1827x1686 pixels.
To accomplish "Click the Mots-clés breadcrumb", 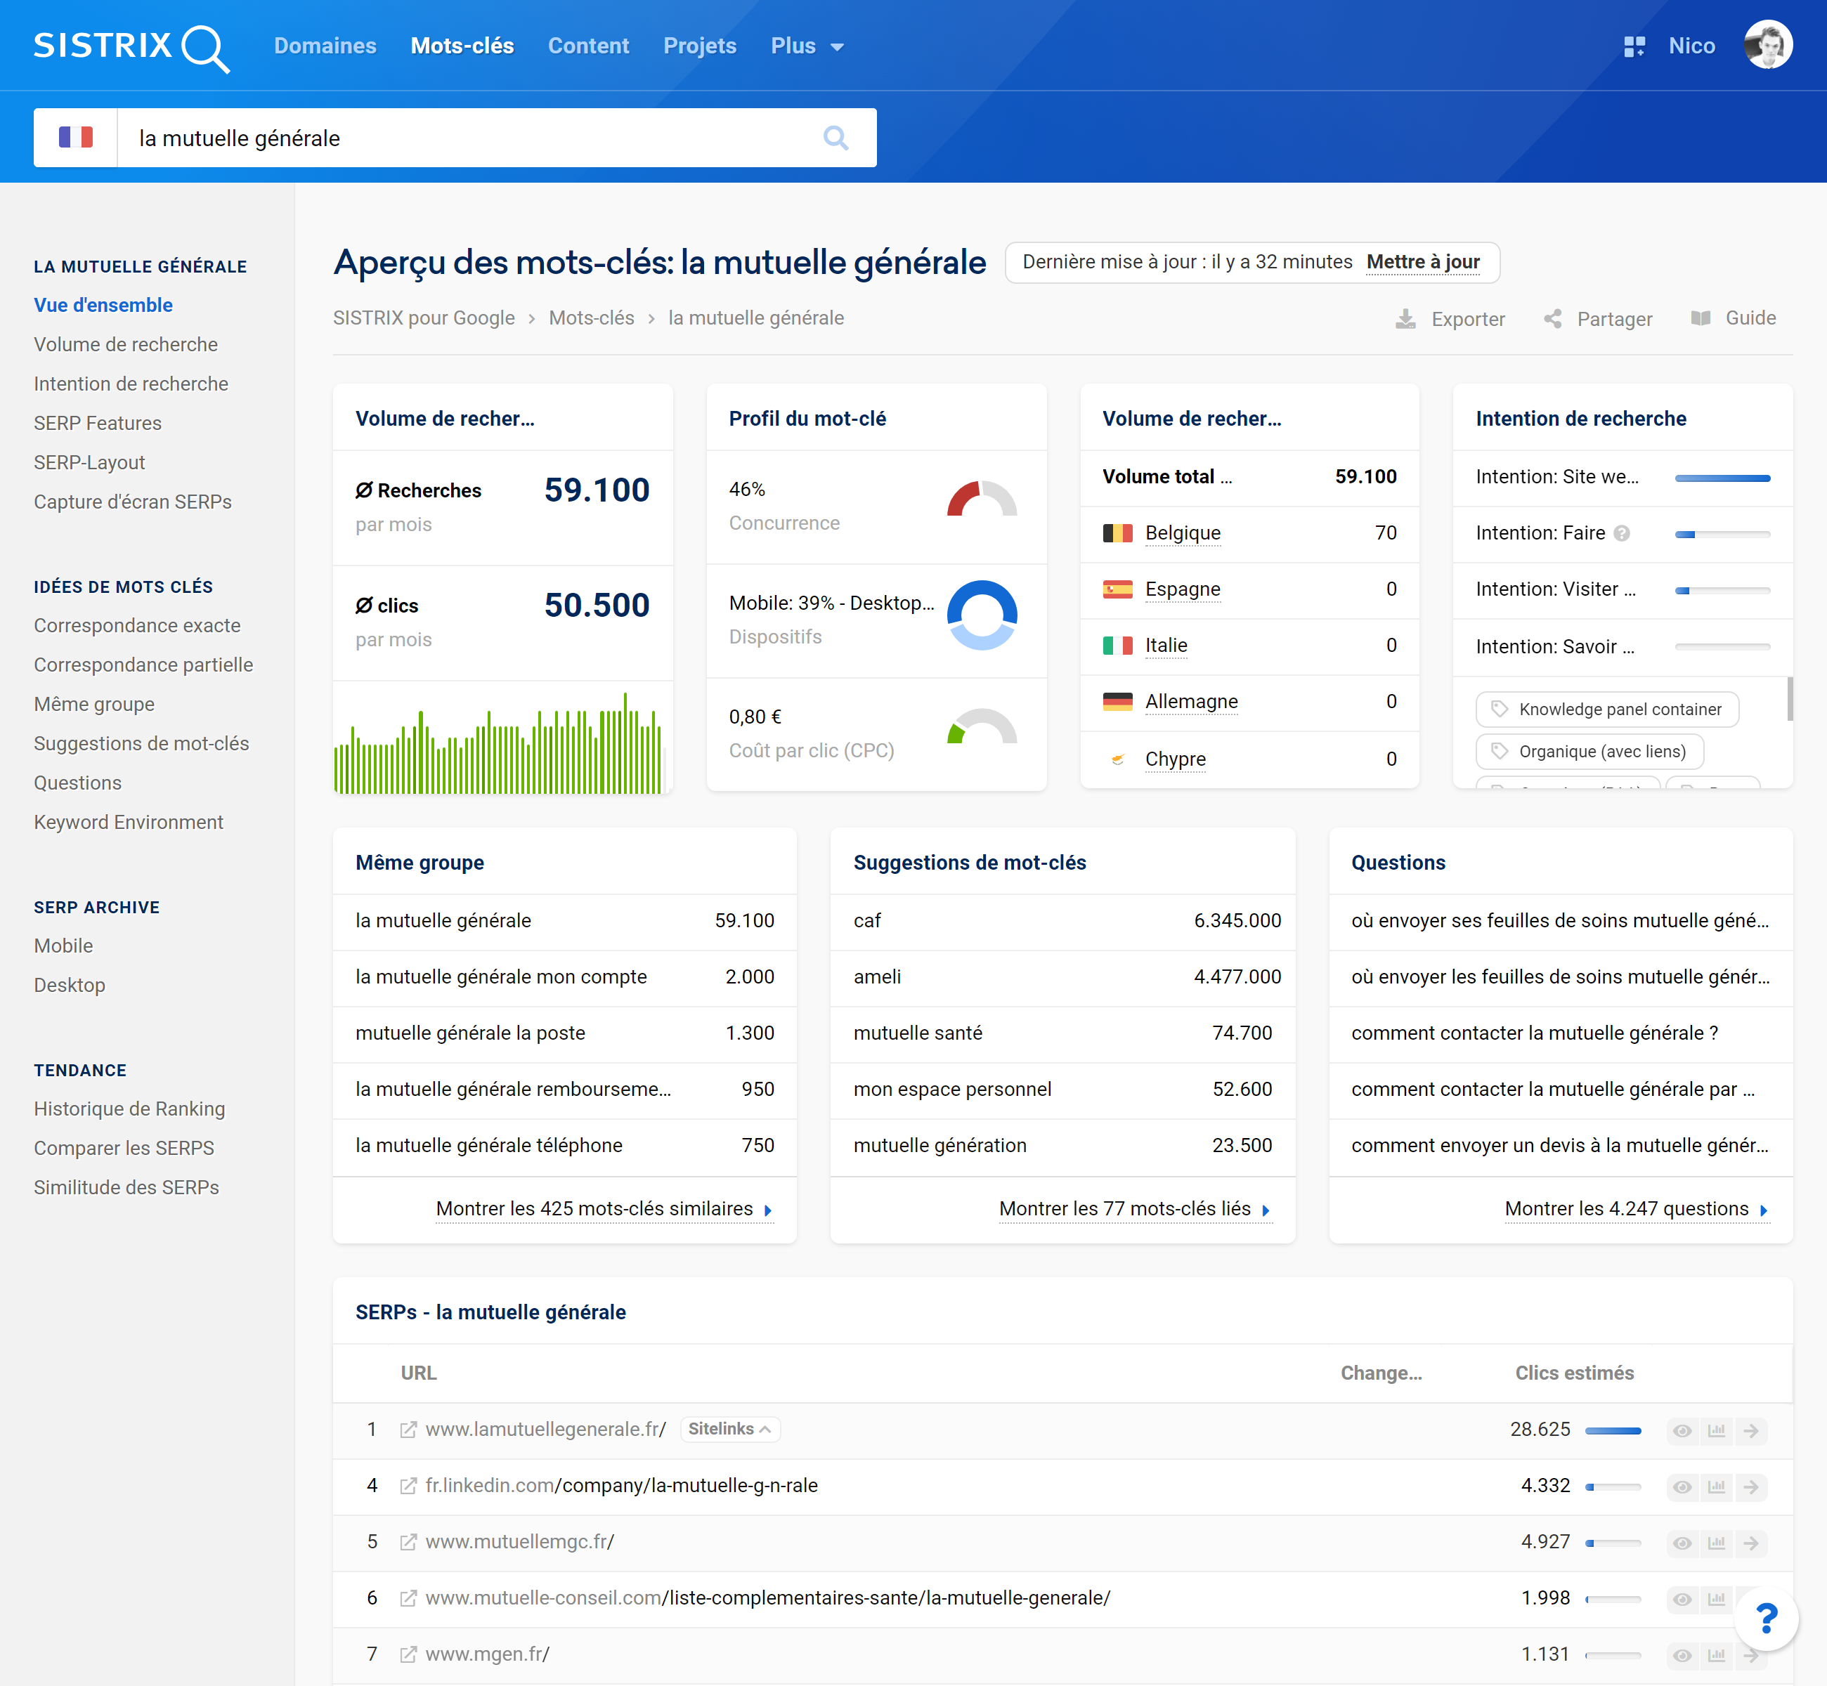I will 592,318.
